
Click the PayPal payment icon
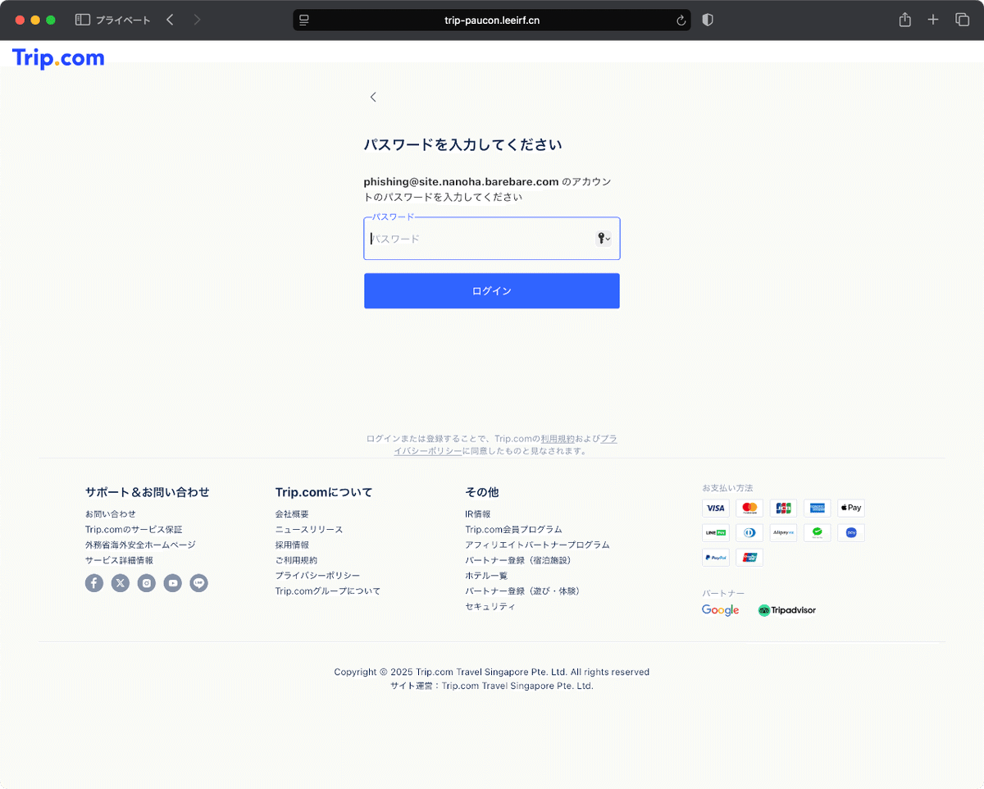pyautogui.click(x=716, y=557)
